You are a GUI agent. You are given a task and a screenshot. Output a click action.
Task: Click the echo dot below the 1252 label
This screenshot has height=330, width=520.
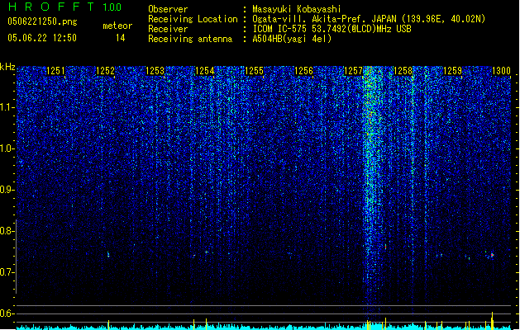108,255
